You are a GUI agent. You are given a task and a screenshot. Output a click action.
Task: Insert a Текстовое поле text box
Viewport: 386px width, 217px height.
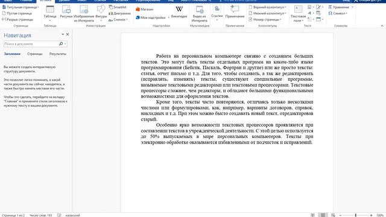point(298,14)
